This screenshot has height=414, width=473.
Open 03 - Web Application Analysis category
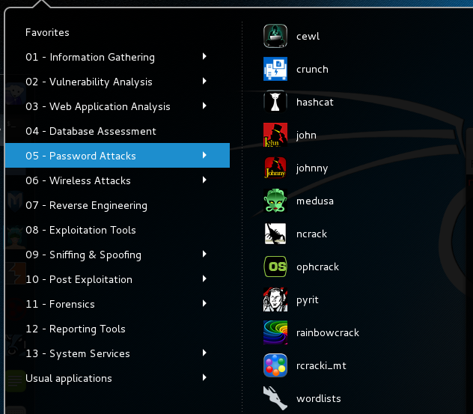[x=118, y=106]
